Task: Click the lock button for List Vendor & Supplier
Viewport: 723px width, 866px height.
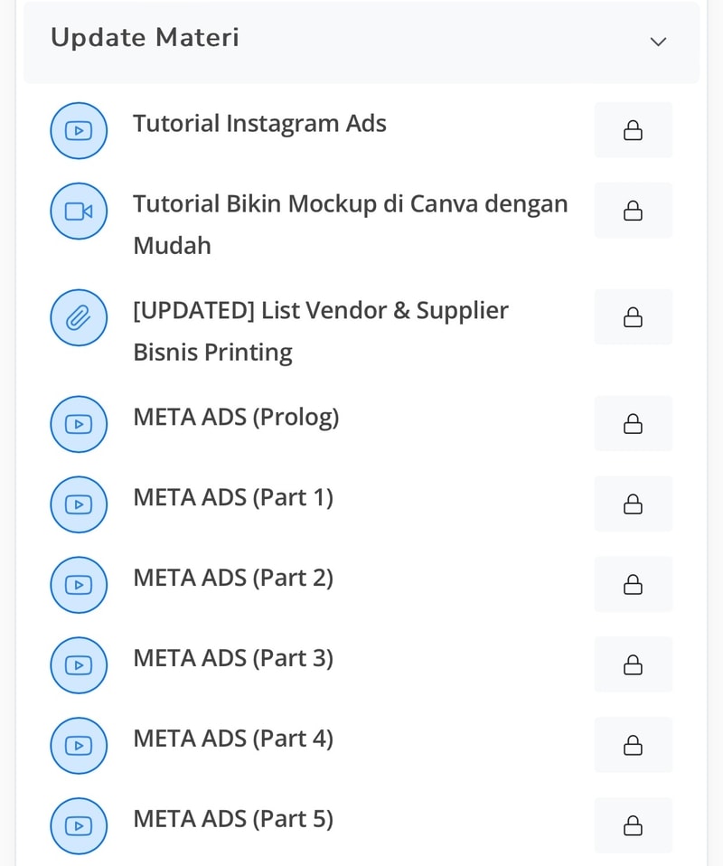Action: [633, 317]
